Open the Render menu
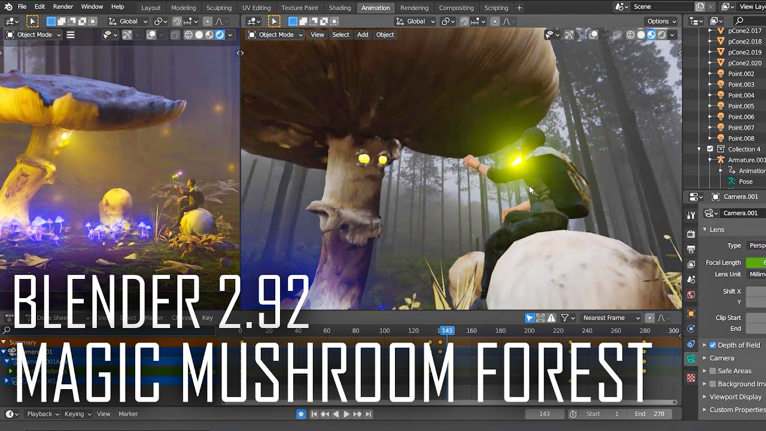Image resolution: width=766 pixels, height=431 pixels. [63, 7]
